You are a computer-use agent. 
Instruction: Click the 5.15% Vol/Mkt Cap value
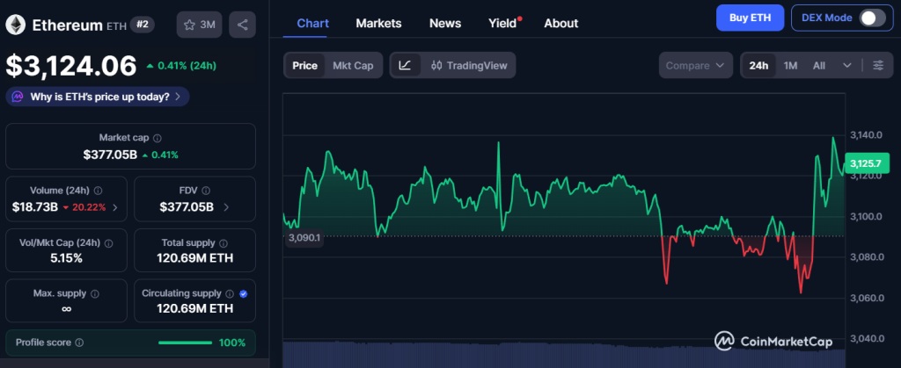tap(66, 258)
